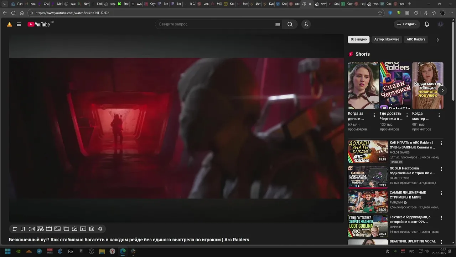
Task: Open options for 'Где достать Чертежи' short
Action: (x=407, y=115)
